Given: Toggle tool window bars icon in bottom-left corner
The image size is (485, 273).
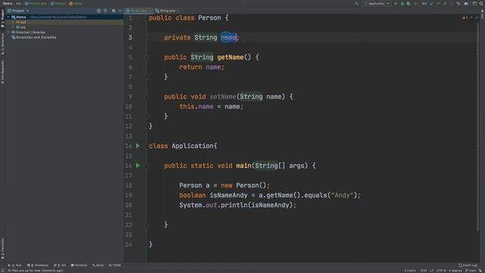Looking at the screenshot, I should tap(2, 271).
